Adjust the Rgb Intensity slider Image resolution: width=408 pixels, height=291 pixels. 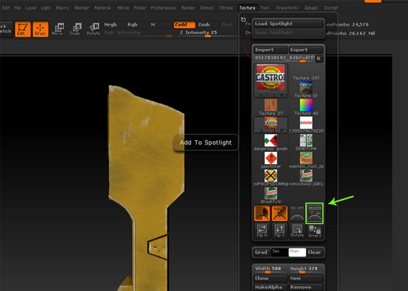pyautogui.click(x=138, y=33)
